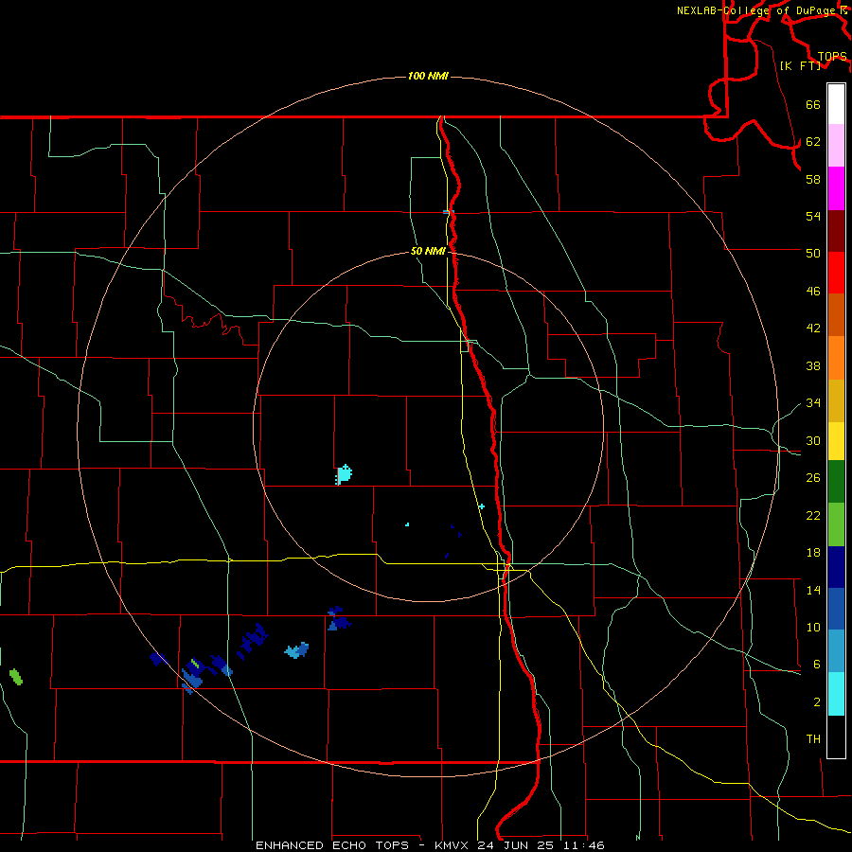This screenshot has width=852, height=852.
Task: Click the light pink swatch in the color scale
Action: point(836,145)
